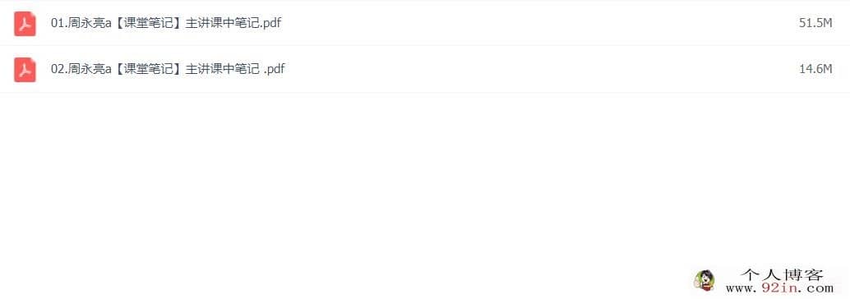Click the .pdf extension of file 01
The height and width of the screenshot is (299, 850).
tap(271, 24)
